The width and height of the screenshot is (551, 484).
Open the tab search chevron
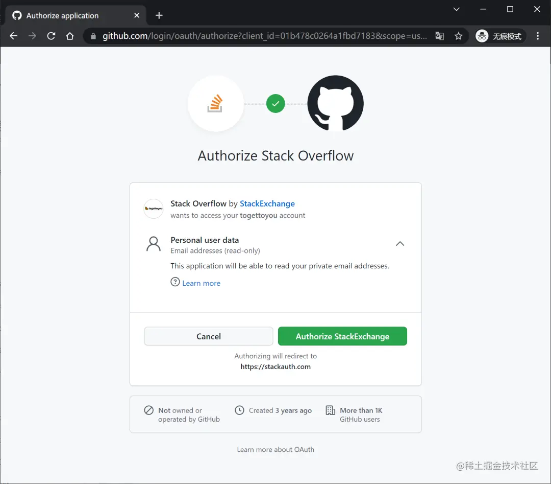coord(456,9)
